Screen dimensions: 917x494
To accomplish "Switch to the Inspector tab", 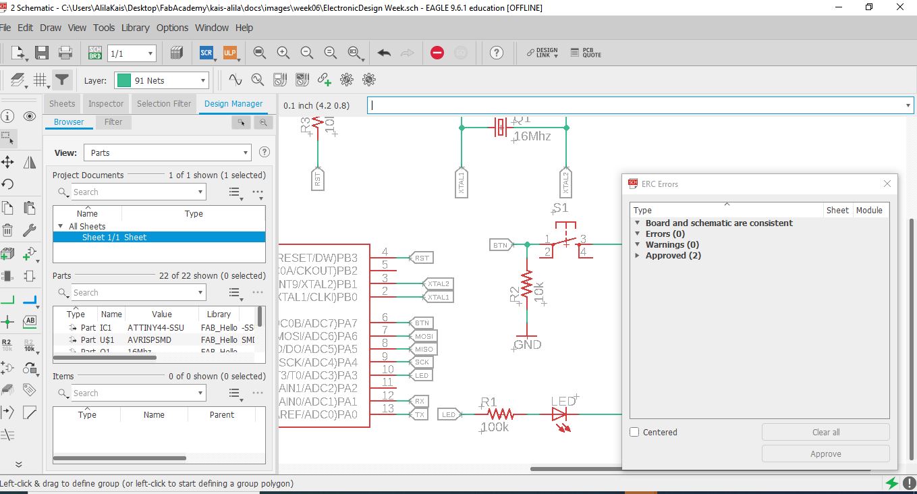I will [106, 104].
